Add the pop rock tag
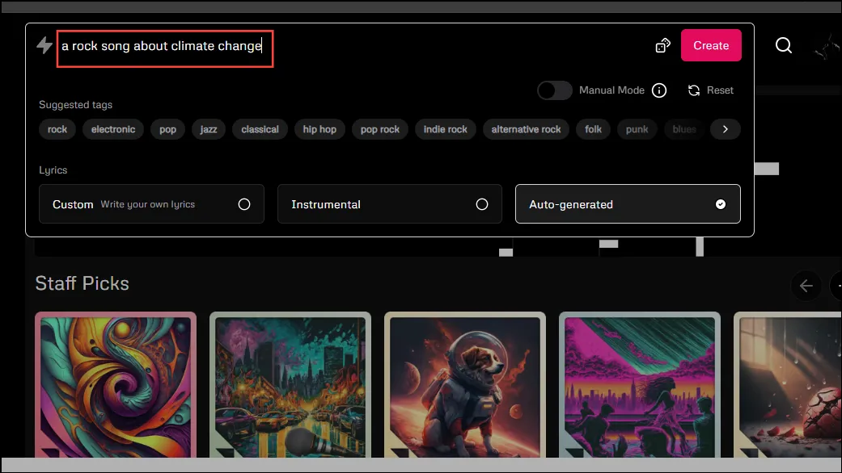Image resolution: width=842 pixels, height=473 pixels. (379, 129)
